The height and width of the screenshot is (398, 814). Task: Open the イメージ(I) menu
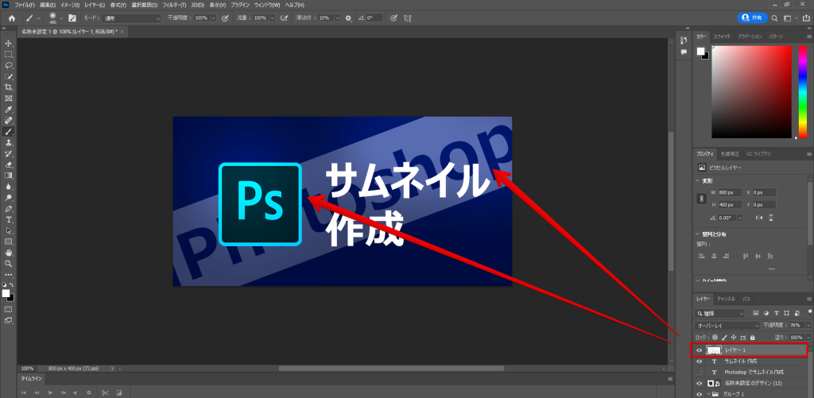71,5
